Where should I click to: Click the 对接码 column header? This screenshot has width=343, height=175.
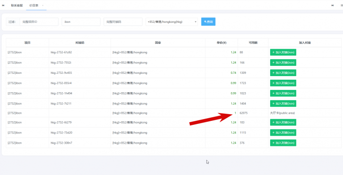tap(79, 43)
